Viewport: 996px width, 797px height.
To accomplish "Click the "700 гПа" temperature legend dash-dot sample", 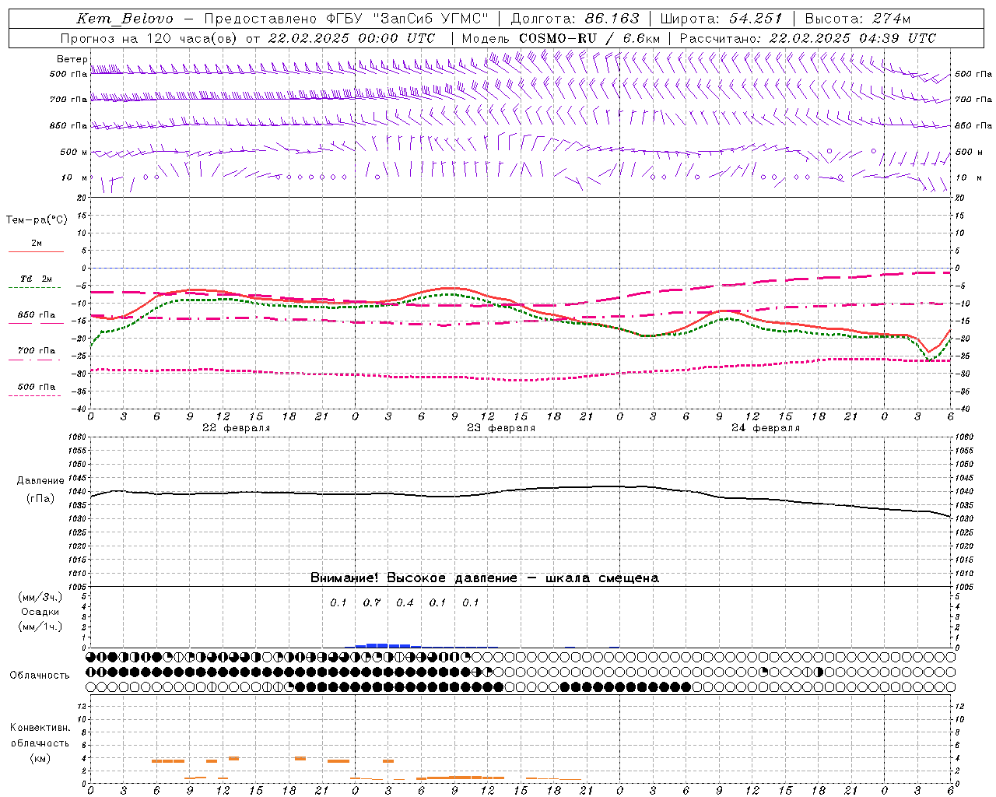I will pyautogui.click(x=36, y=360).
